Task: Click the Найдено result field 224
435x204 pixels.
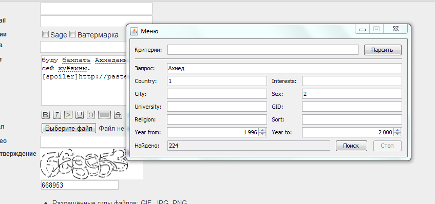Action: point(249,146)
